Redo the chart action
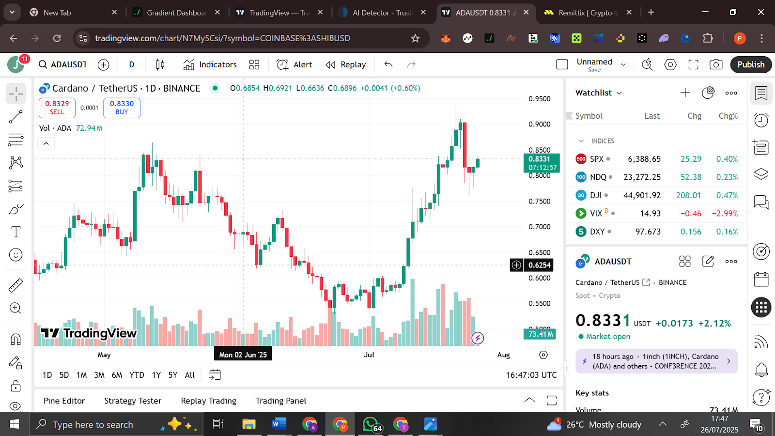The width and height of the screenshot is (775, 436). point(411,64)
